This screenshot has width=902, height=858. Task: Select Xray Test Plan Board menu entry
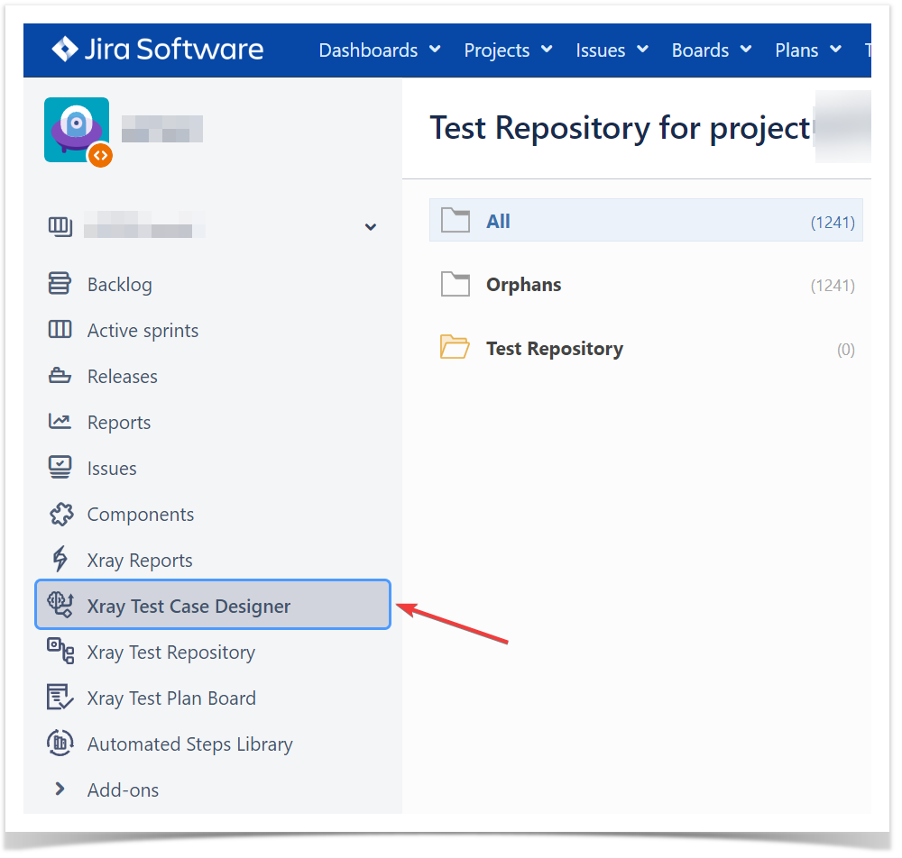171,698
